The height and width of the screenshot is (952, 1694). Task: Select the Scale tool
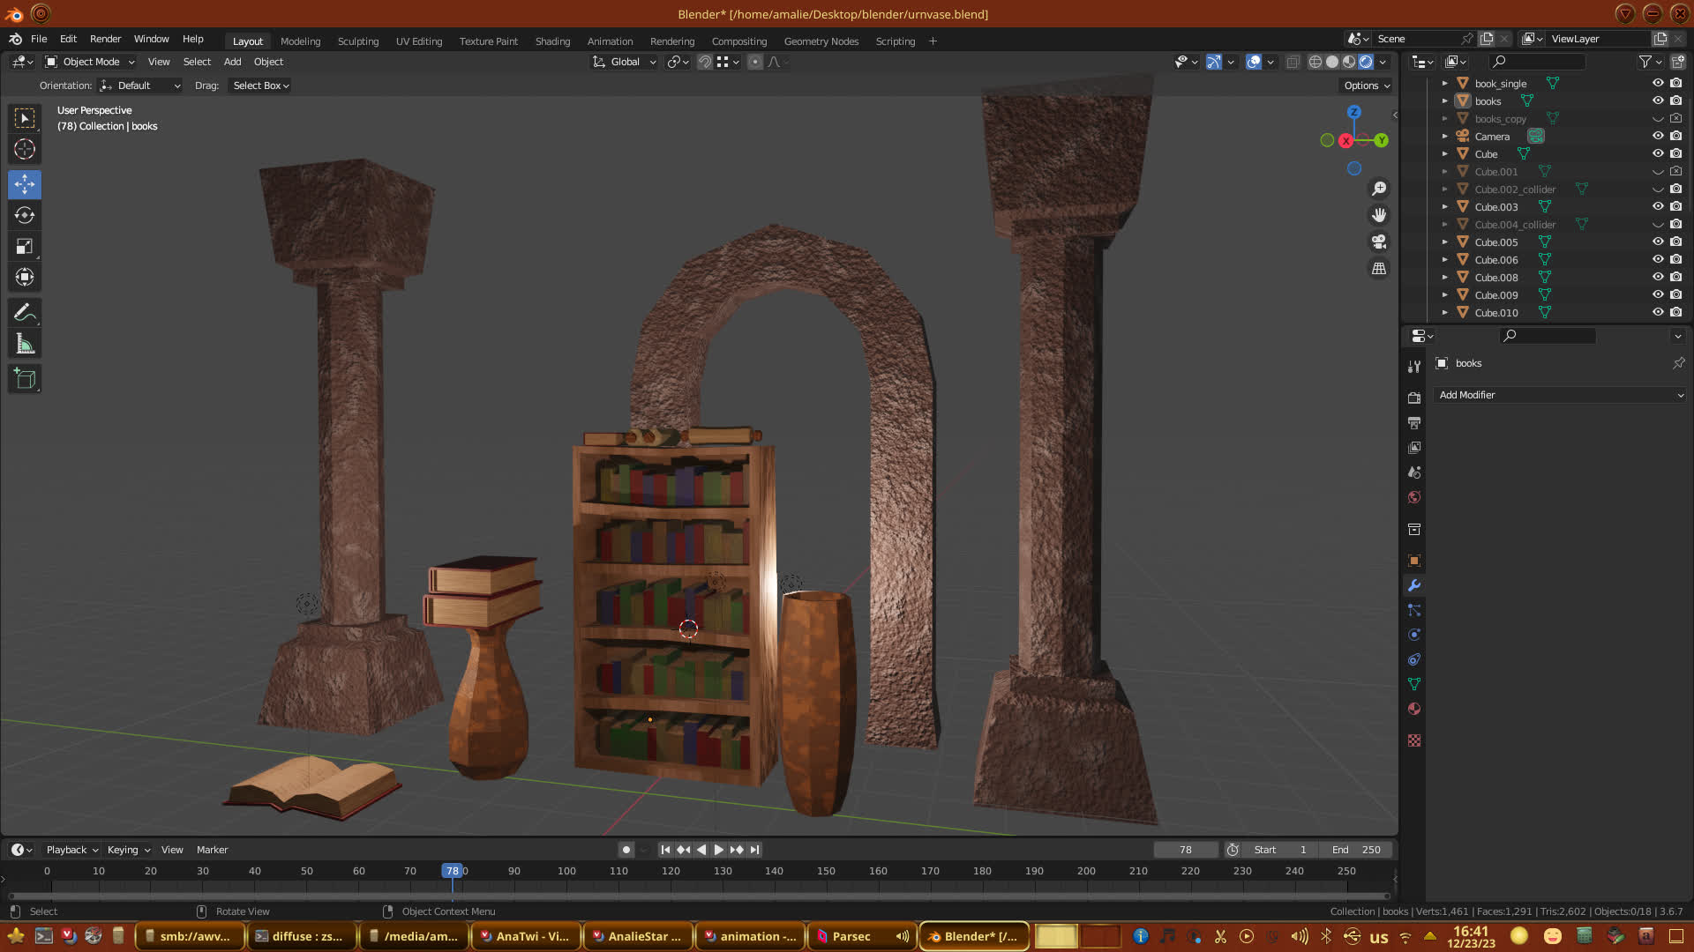(25, 247)
